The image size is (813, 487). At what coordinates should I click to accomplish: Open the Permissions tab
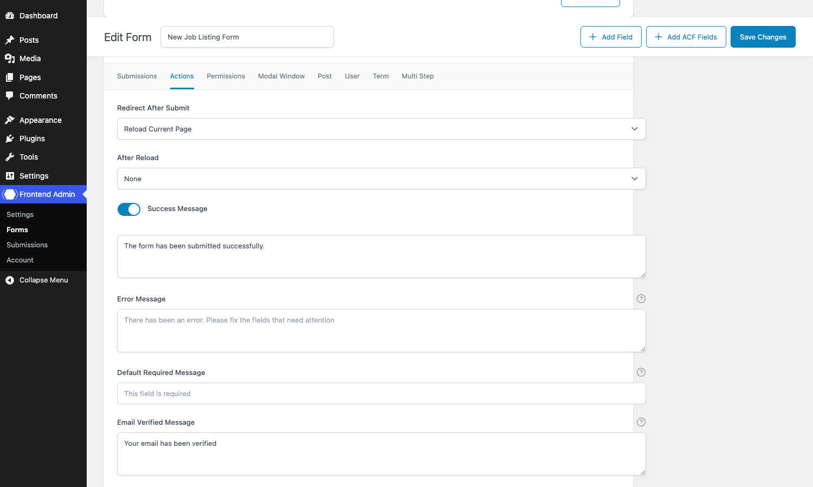click(x=226, y=76)
